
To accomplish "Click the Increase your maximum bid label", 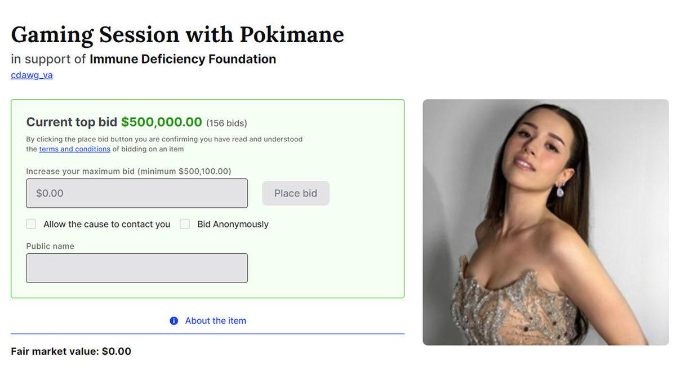I will (x=128, y=171).
